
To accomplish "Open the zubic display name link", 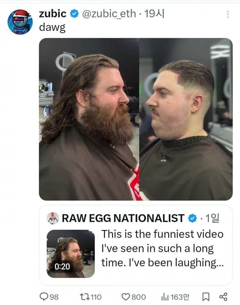I will tap(52, 14).
